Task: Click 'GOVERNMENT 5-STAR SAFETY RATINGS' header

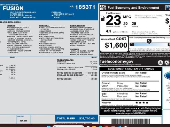Action: (x=131, y=69)
